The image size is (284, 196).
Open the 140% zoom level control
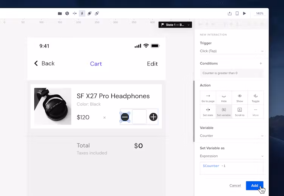[x=260, y=13]
